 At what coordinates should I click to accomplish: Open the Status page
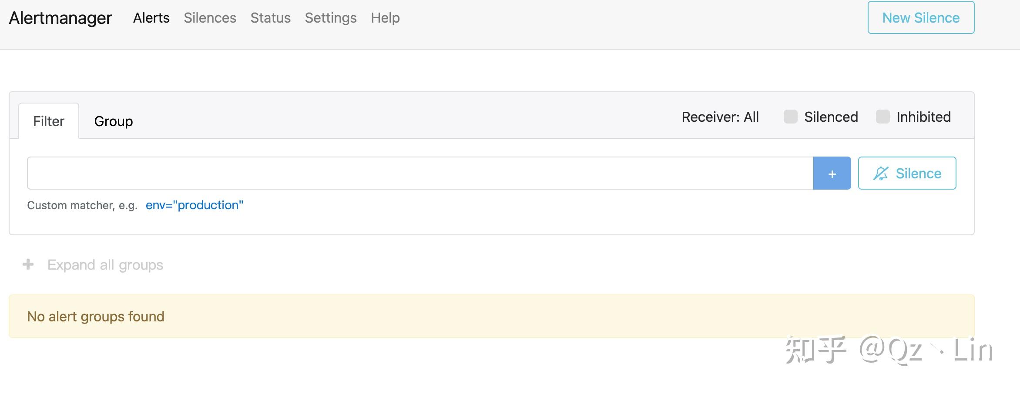tap(270, 18)
